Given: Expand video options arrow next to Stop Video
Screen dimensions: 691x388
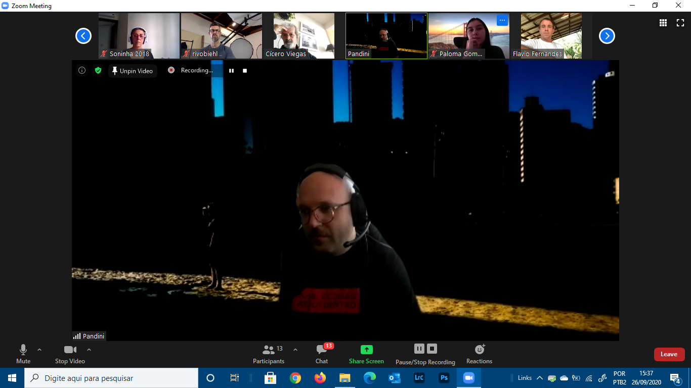Looking at the screenshot, I should click(x=89, y=350).
